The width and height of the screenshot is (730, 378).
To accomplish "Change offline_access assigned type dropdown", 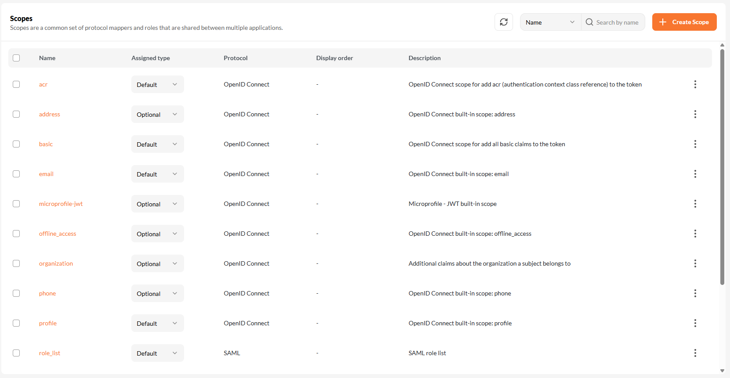I will [157, 234].
